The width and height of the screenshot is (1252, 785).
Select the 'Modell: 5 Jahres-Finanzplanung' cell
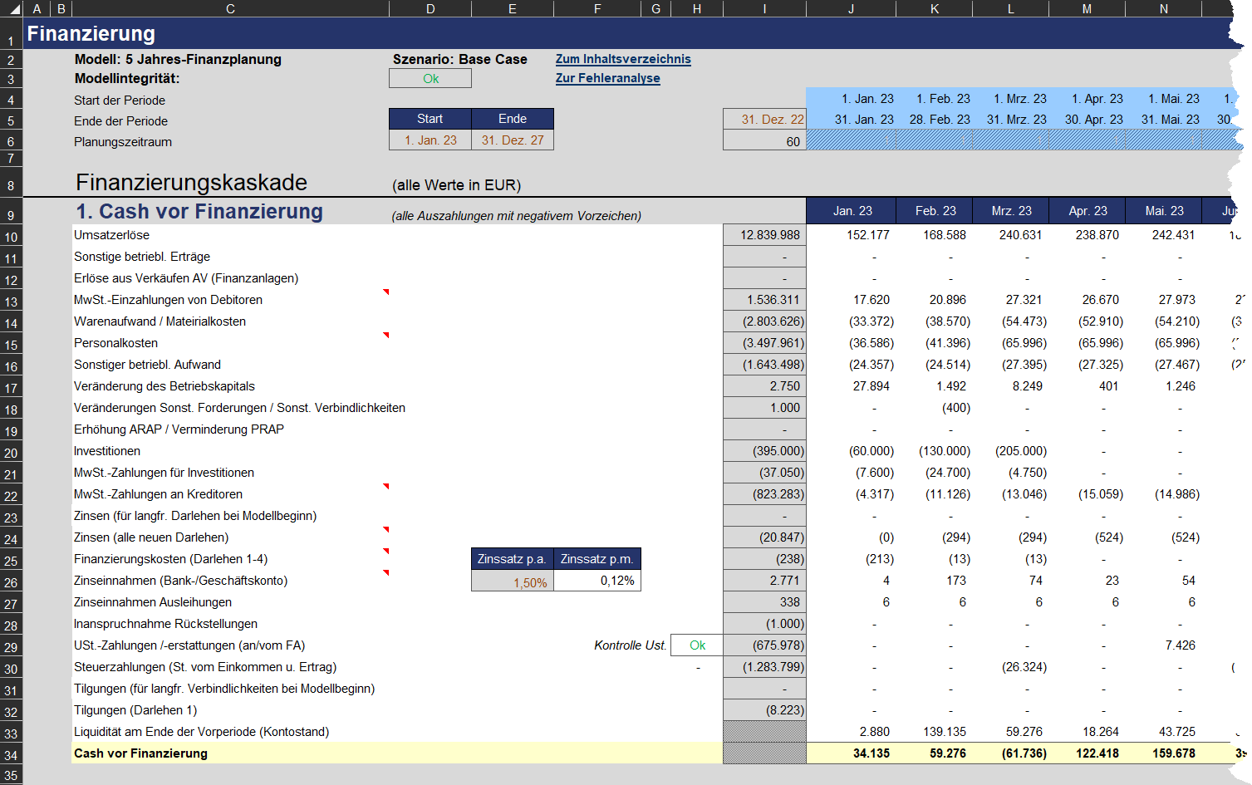coord(178,59)
